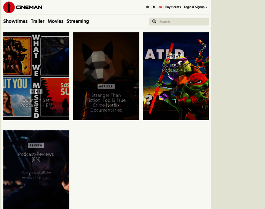Open the Movies menu item
265x209 pixels.
[55, 21]
